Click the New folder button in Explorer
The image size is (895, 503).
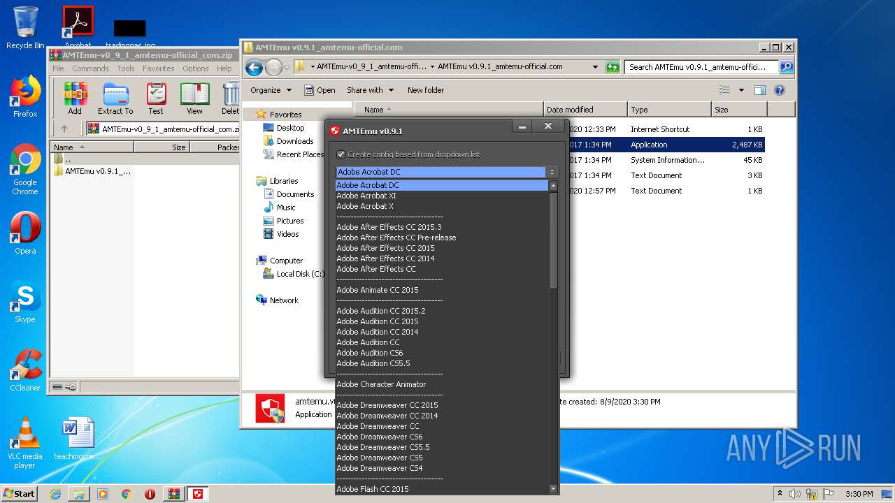tap(426, 90)
